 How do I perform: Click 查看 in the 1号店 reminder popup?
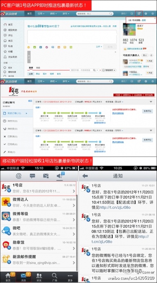tap(143, 21)
